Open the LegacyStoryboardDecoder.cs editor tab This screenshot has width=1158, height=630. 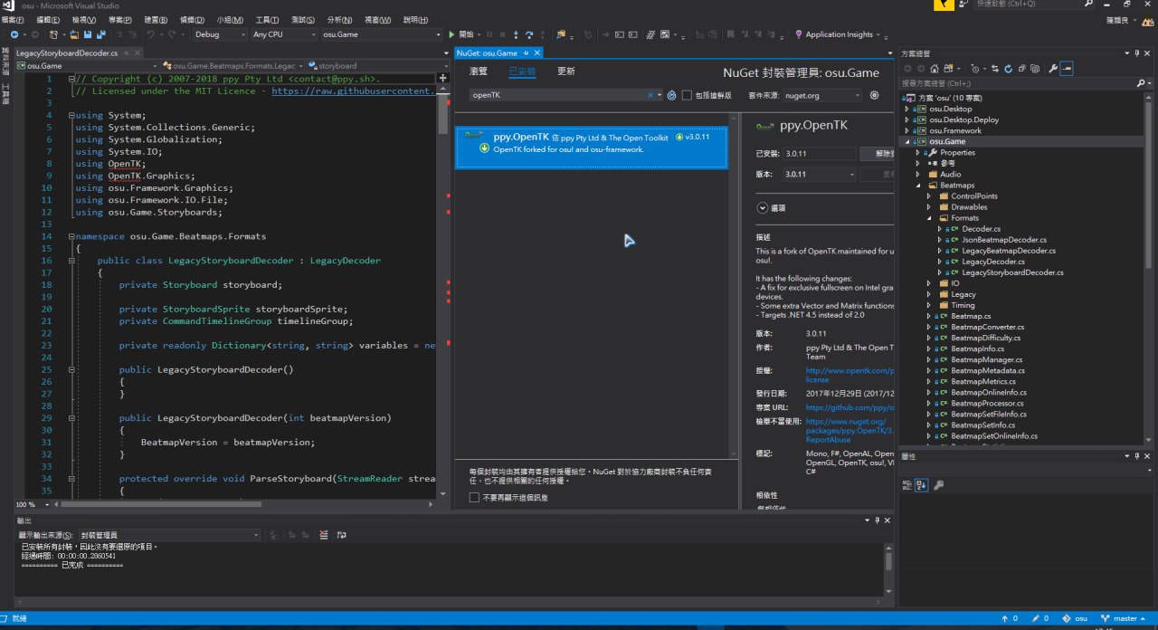(67, 53)
